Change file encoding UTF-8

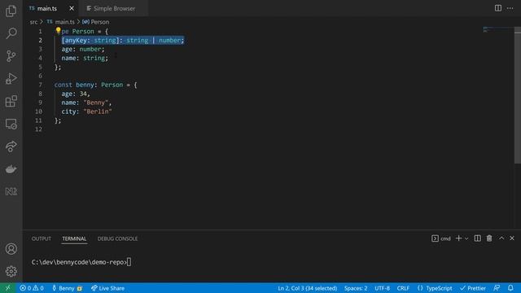click(x=382, y=288)
